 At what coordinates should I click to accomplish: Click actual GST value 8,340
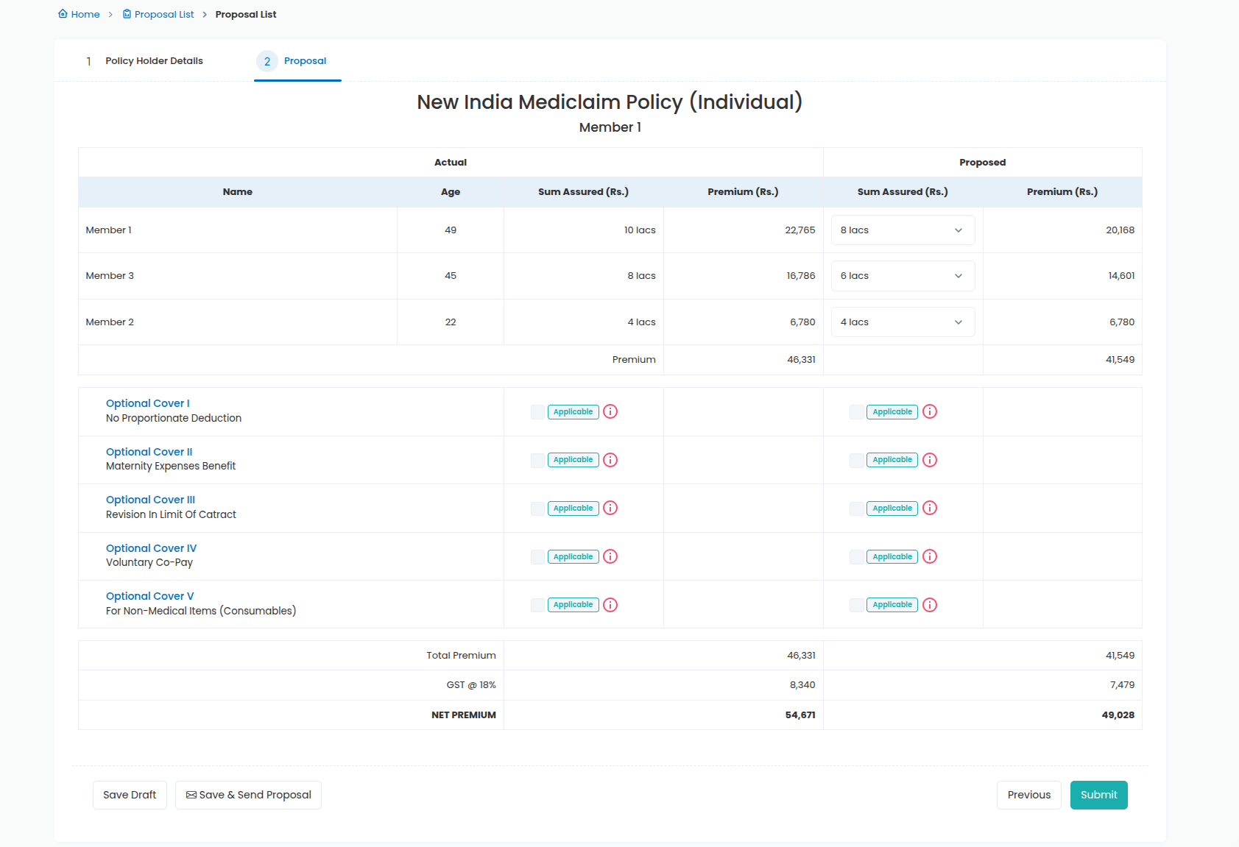[802, 685]
